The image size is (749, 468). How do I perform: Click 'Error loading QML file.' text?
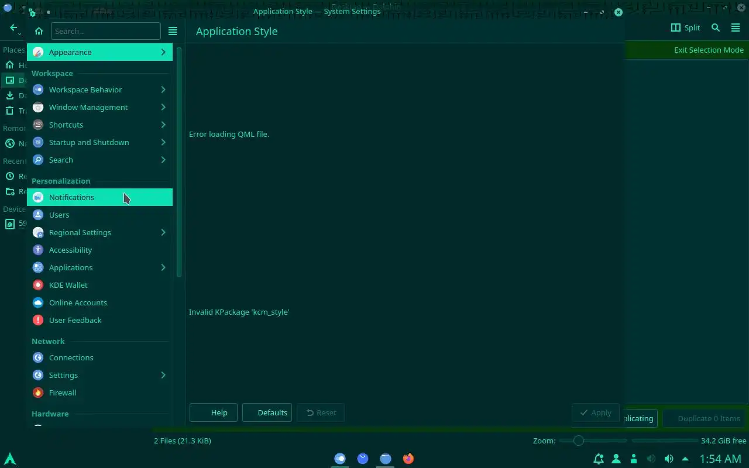point(229,134)
